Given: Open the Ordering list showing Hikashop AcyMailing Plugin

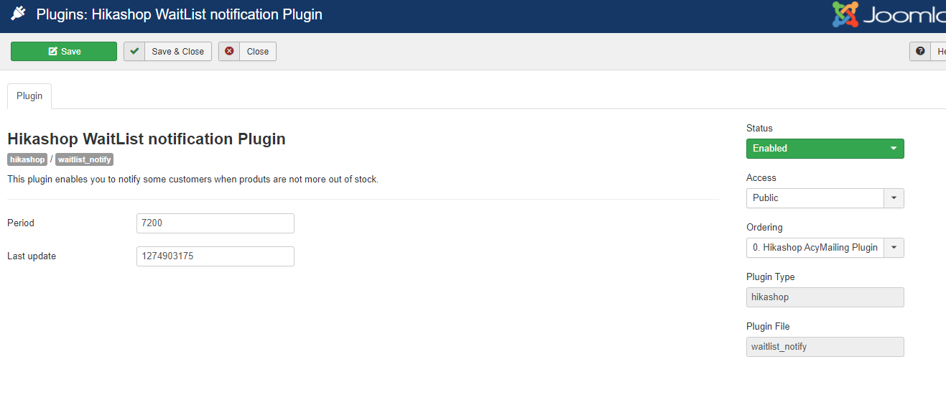Looking at the screenshot, I should point(815,247).
